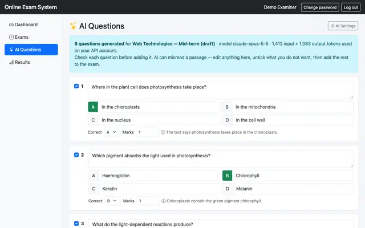This screenshot has height=228, width=365.
Task: Click the 'Keratin' answer field
Action: (x=159, y=189)
